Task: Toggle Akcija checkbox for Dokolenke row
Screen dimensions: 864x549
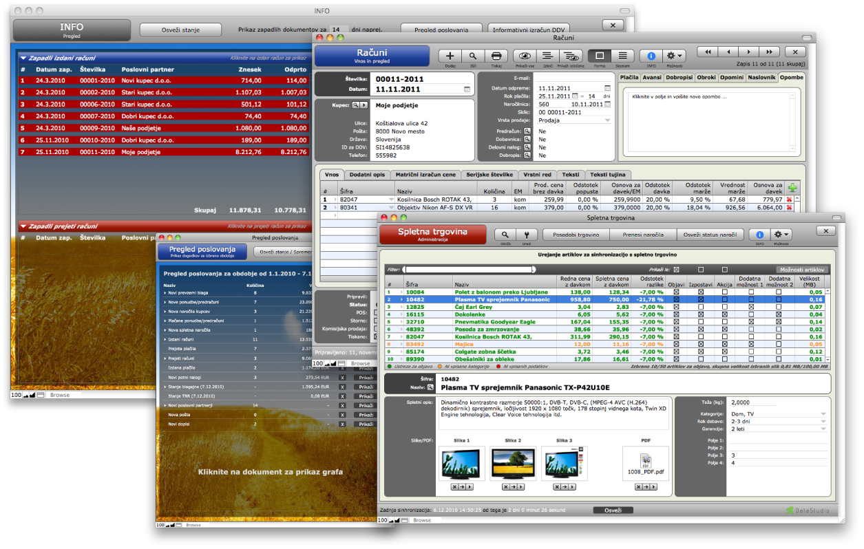Action: click(724, 314)
